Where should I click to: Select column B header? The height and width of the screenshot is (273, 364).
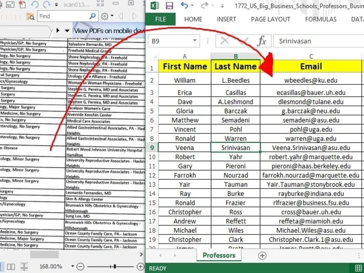coord(236,56)
